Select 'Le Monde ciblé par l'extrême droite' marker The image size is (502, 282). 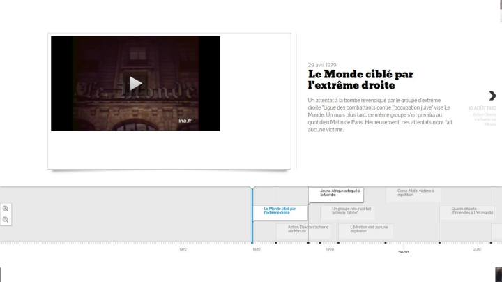(280, 210)
